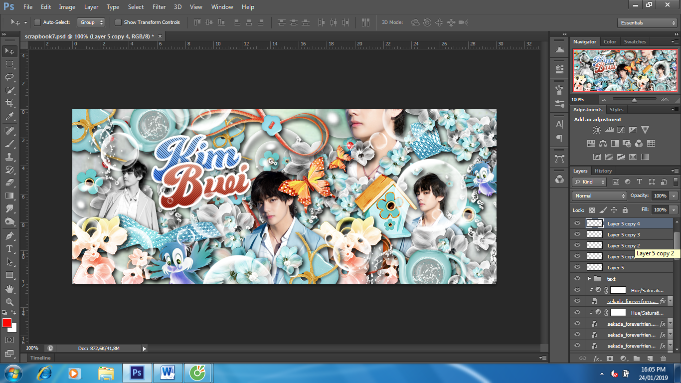Select the Hand tool
This screenshot has width=681, height=383.
click(x=9, y=289)
